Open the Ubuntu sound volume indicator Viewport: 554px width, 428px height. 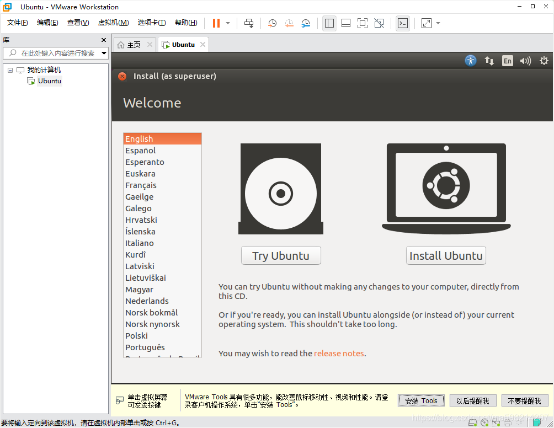tap(526, 61)
